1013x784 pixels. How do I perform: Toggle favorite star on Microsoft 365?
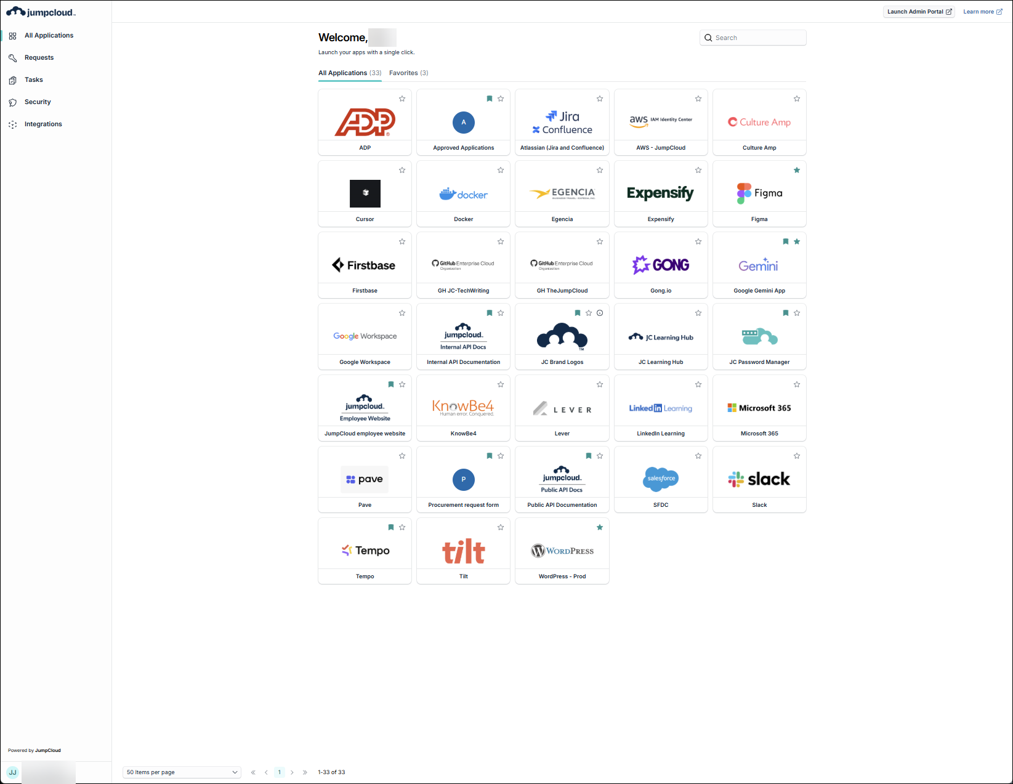point(797,384)
